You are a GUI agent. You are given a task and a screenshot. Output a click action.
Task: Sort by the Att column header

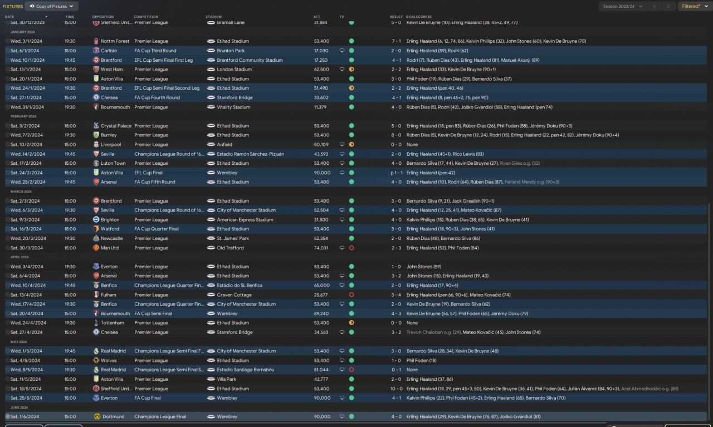317,17
